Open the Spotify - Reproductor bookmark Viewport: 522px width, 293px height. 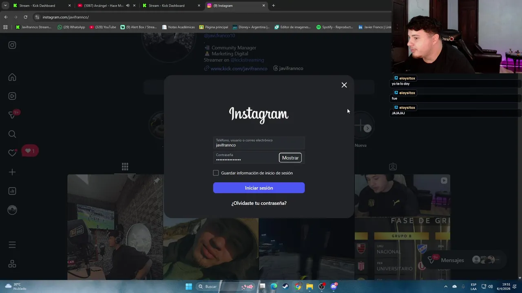[335, 27]
